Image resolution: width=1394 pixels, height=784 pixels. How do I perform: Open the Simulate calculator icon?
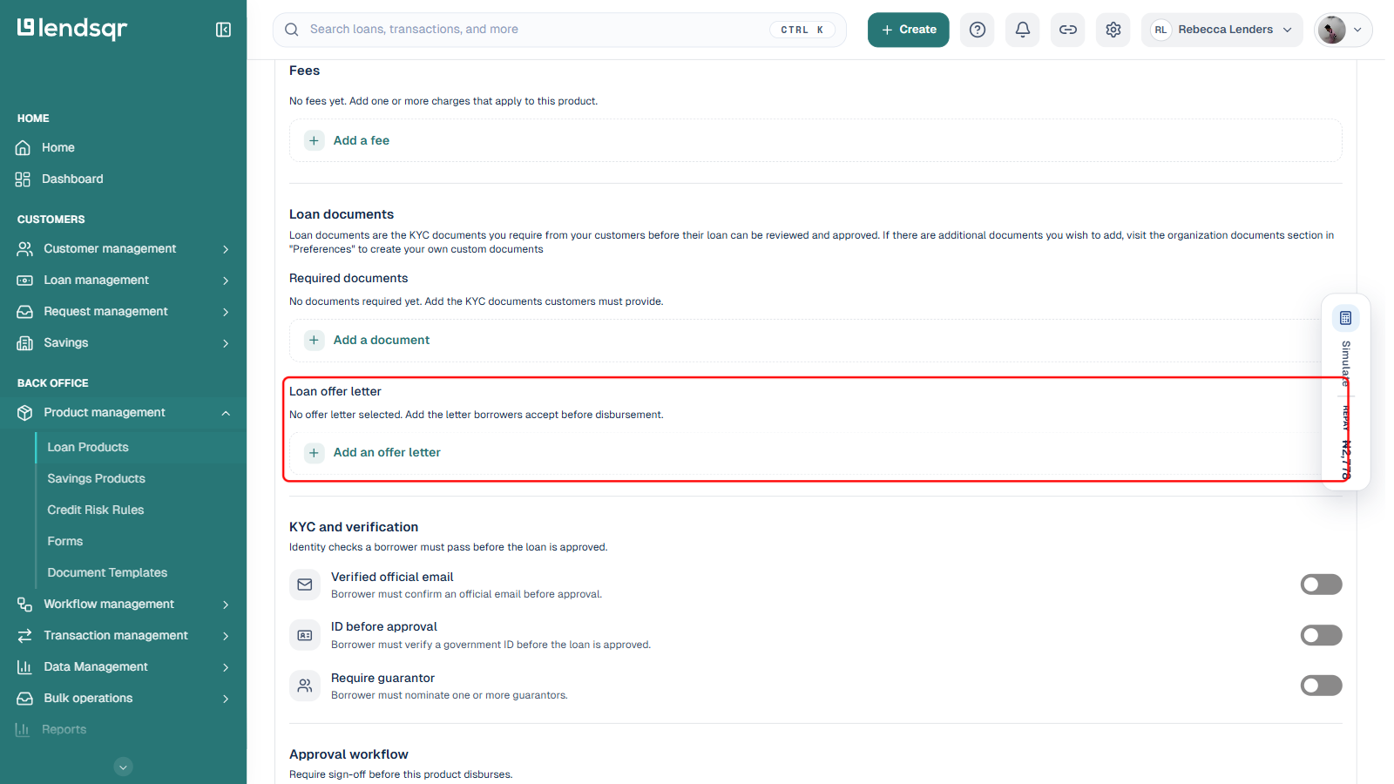click(x=1346, y=318)
